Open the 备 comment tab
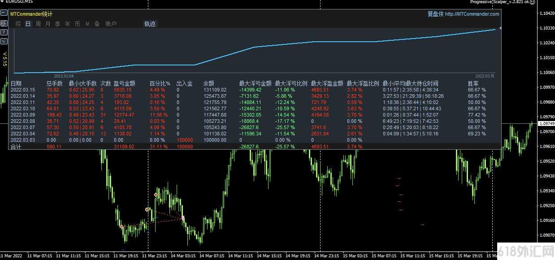The image size is (555, 260). (97, 24)
